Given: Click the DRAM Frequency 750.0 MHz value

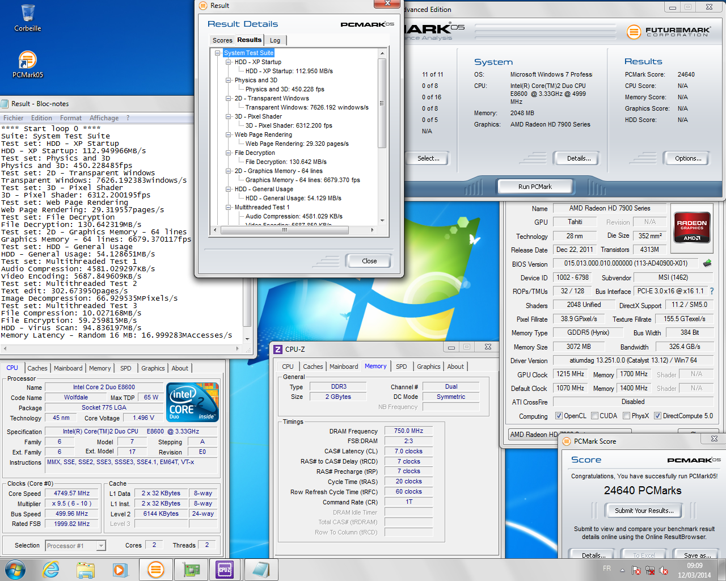Looking at the screenshot, I should (408, 431).
